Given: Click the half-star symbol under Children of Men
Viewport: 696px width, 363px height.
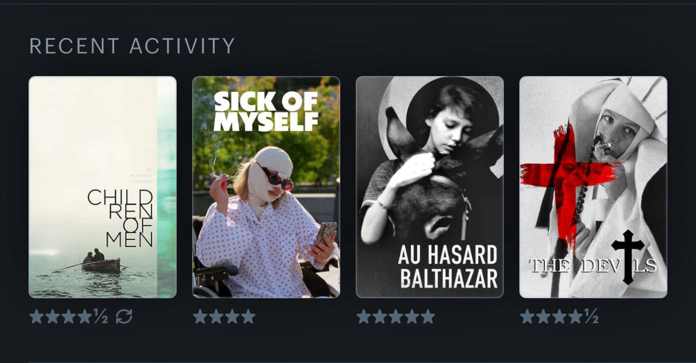Looking at the screenshot, I should (x=101, y=317).
